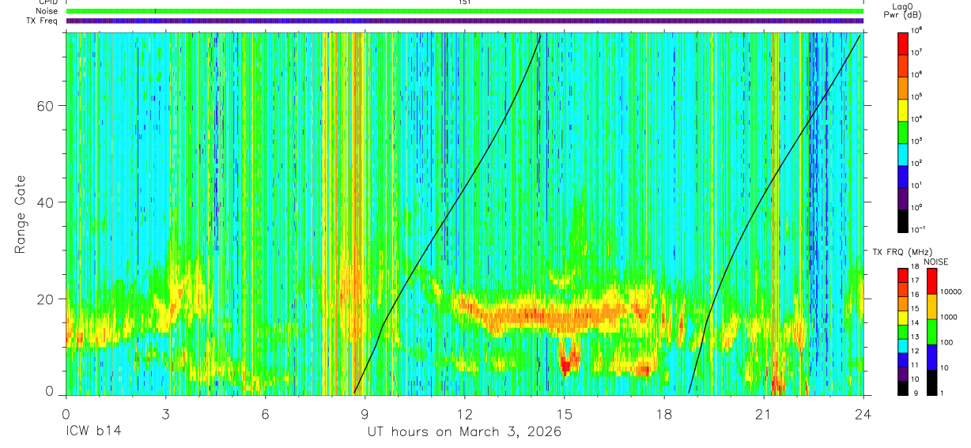Click the 'TX Freq' row label at top
This screenshot has height=448, width=971.
click(x=42, y=21)
